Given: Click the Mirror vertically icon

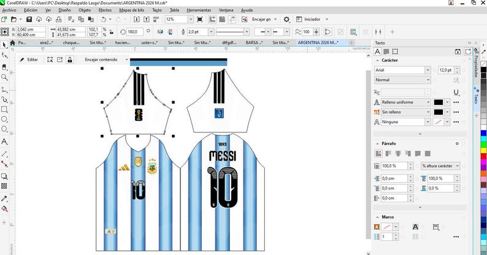Looking at the screenshot, I should tap(170, 32).
